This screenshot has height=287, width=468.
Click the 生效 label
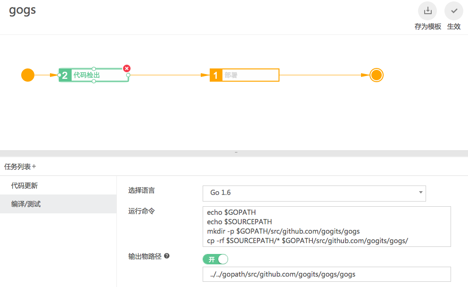point(454,26)
